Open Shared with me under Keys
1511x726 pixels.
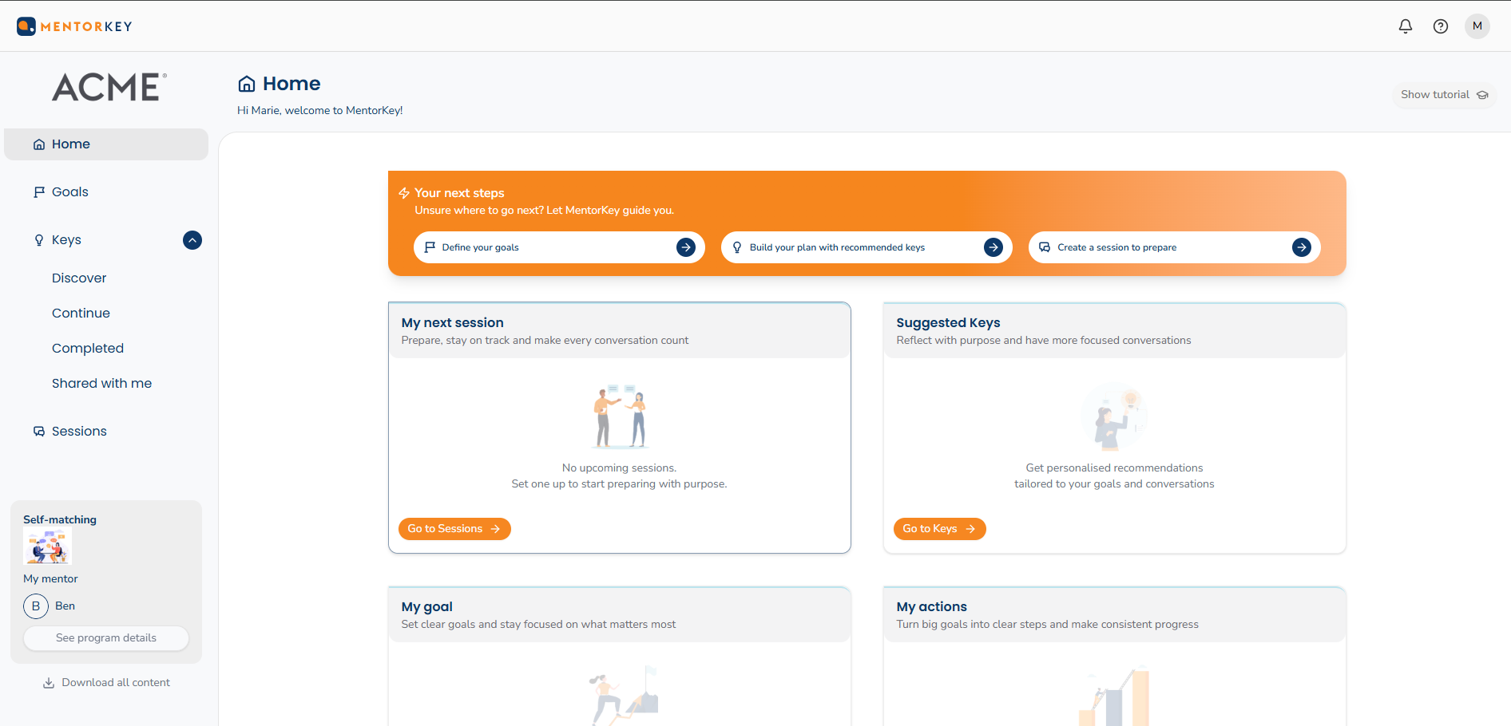click(101, 384)
